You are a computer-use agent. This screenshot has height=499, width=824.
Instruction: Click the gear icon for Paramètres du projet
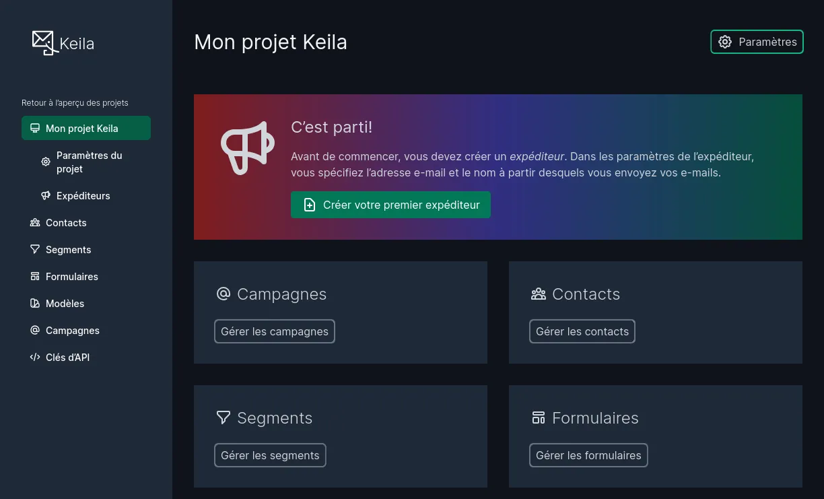coord(45,162)
